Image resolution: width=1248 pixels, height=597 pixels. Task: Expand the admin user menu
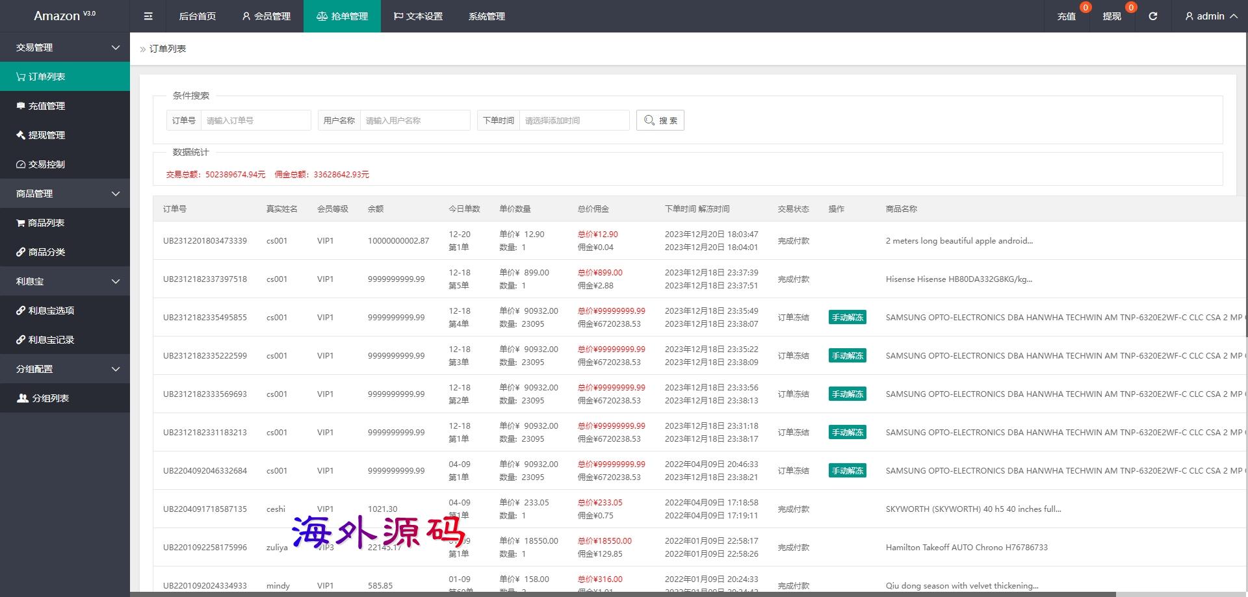coord(1211,16)
